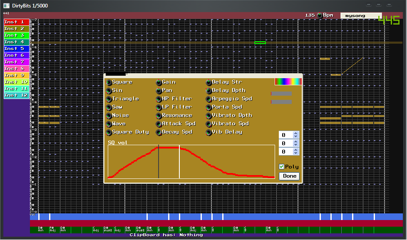This screenshot has height=240, width=407.
Task: Pick a color from the rainbow spectrum
Action: pyautogui.click(x=288, y=82)
